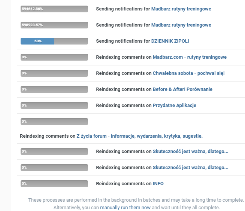Open Z życia forum - informacje link
This screenshot has width=245, height=211.
tap(139, 136)
